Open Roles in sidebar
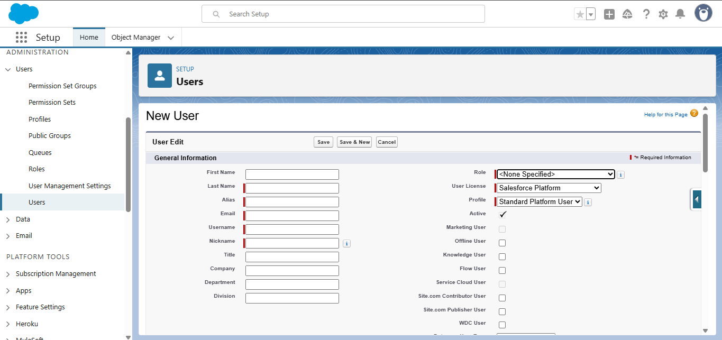This screenshot has width=722, height=340. pos(36,169)
